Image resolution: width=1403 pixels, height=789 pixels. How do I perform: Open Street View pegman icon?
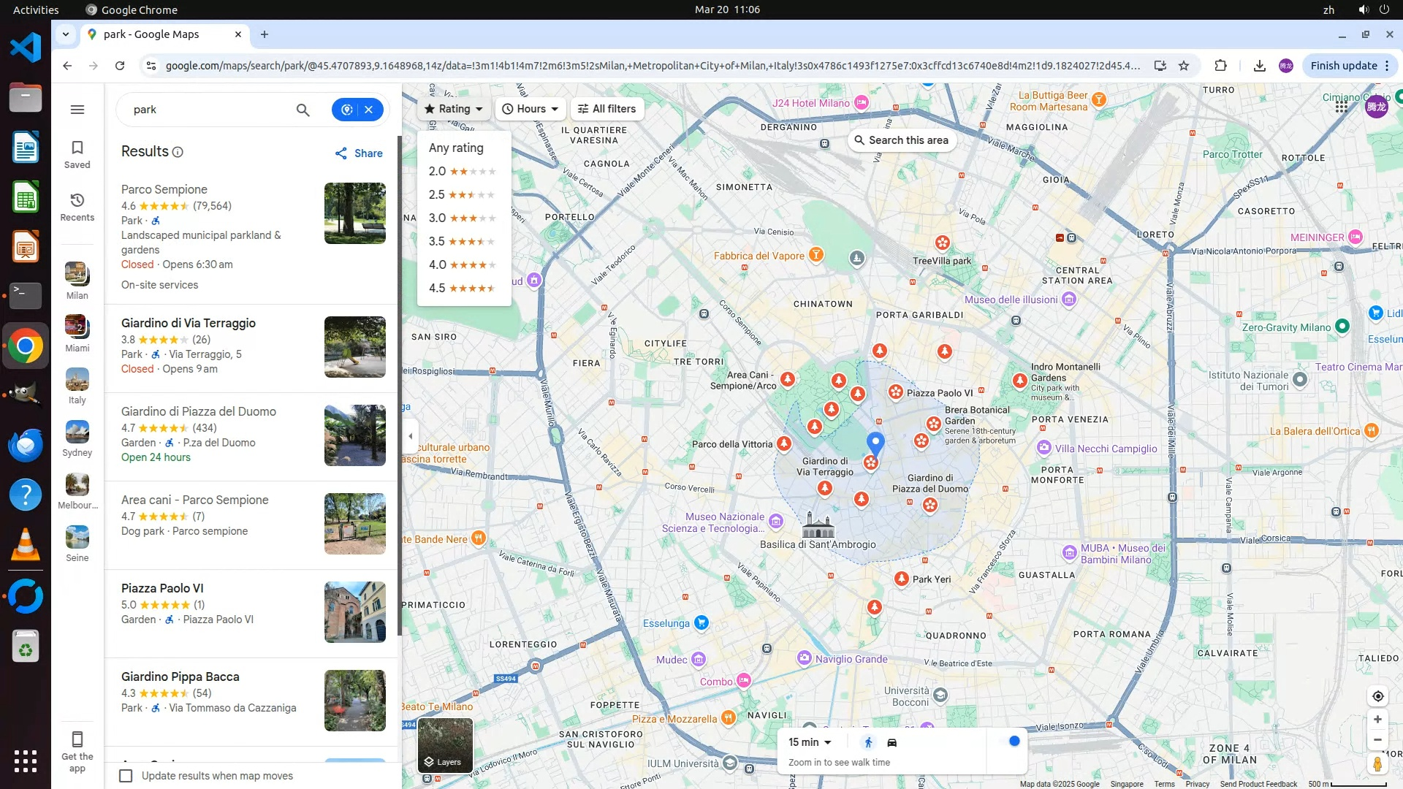click(x=1377, y=764)
